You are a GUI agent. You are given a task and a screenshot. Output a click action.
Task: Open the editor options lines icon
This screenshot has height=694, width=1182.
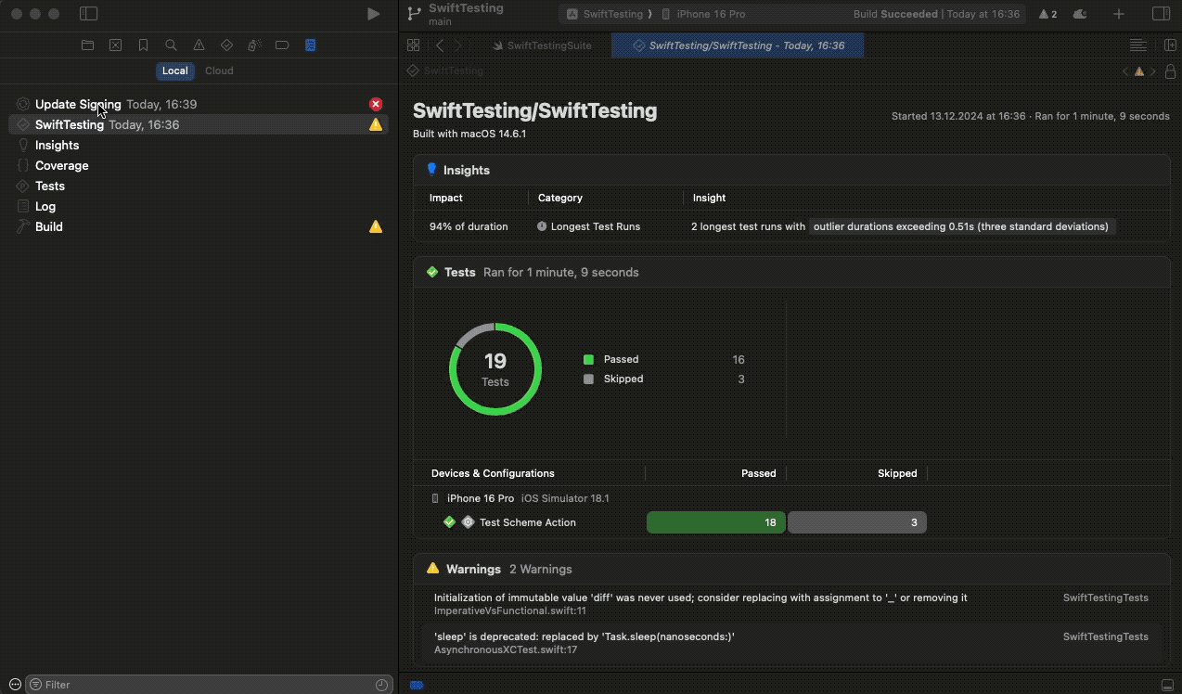tap(1137, 45)
